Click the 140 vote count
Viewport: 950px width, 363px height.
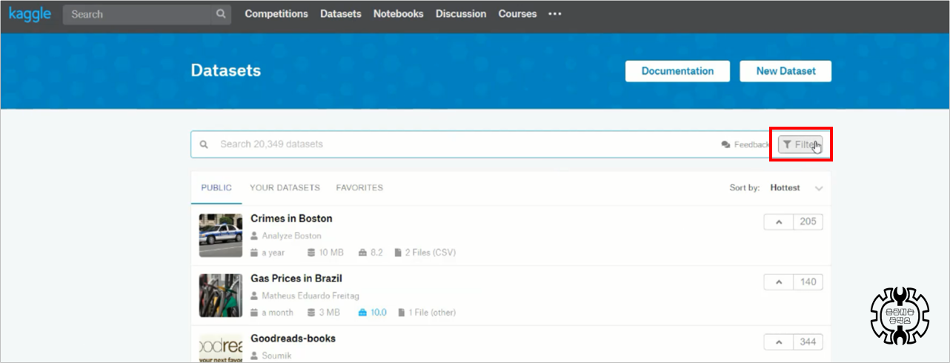coord(808,282)
